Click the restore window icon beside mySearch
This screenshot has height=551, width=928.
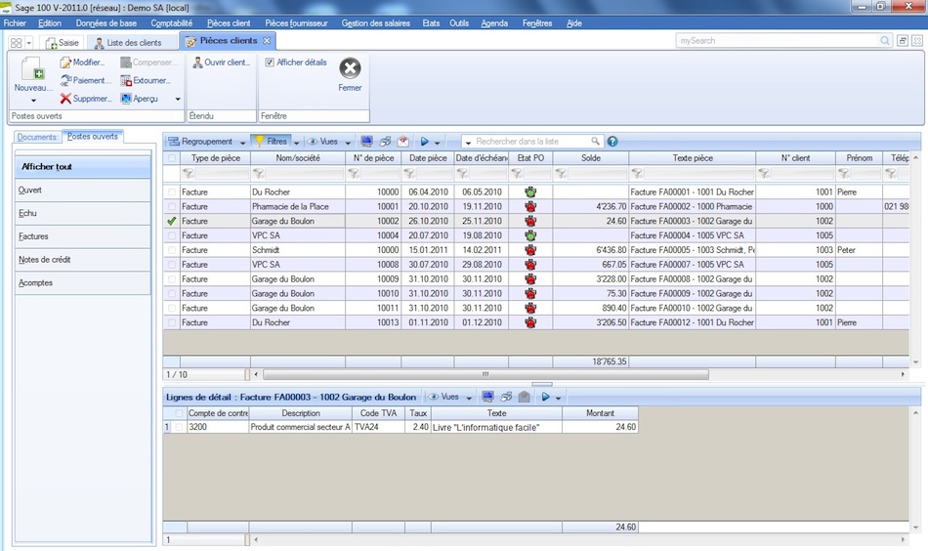click(x=903, y=41)
